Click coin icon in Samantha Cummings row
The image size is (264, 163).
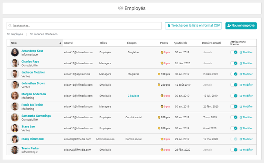click(x=159, y=117)
